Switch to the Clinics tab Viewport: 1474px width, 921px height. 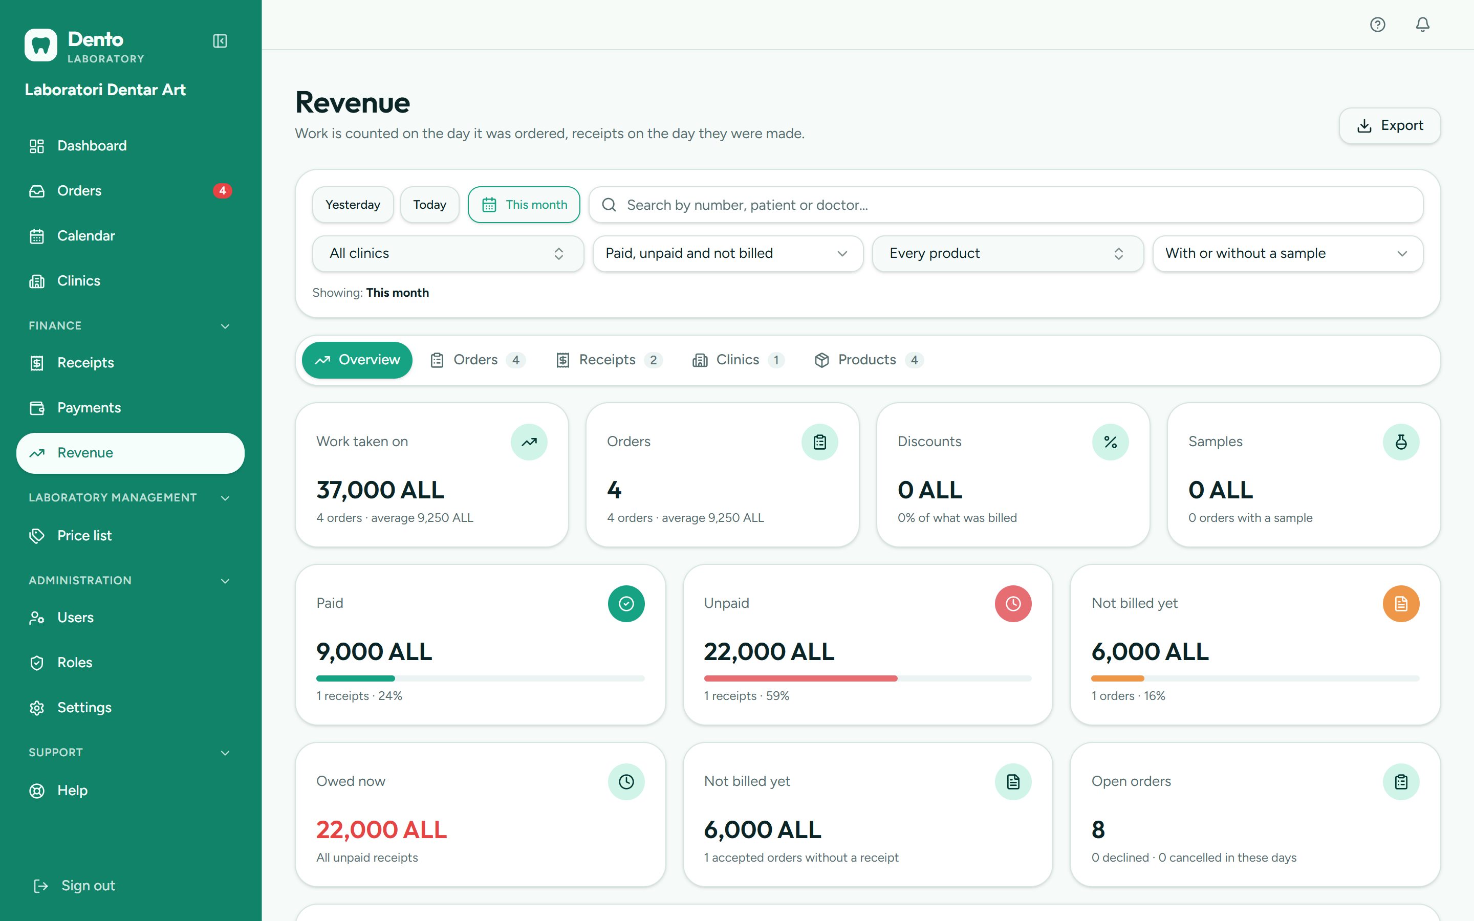(x=738, y=360)
